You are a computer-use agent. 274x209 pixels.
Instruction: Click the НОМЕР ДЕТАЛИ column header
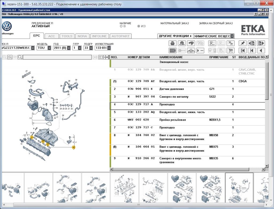[139, 57]
